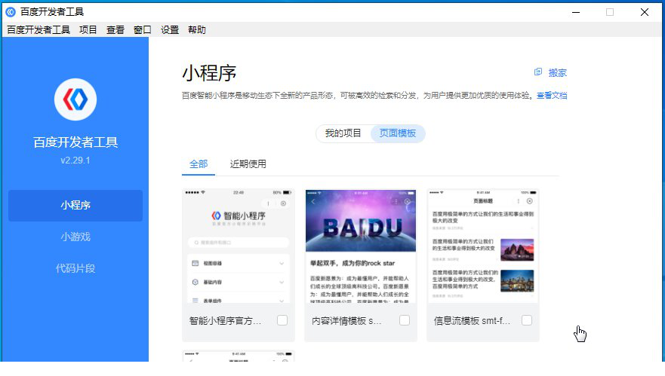Image resolution: width=665 pixels, height=376 pixels.
Task: Select 代码片段 in the sidebar
Action: (75, 268)
